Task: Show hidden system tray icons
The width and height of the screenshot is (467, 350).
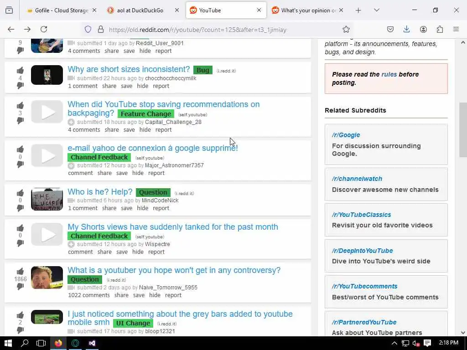Action: click(394, 343)
